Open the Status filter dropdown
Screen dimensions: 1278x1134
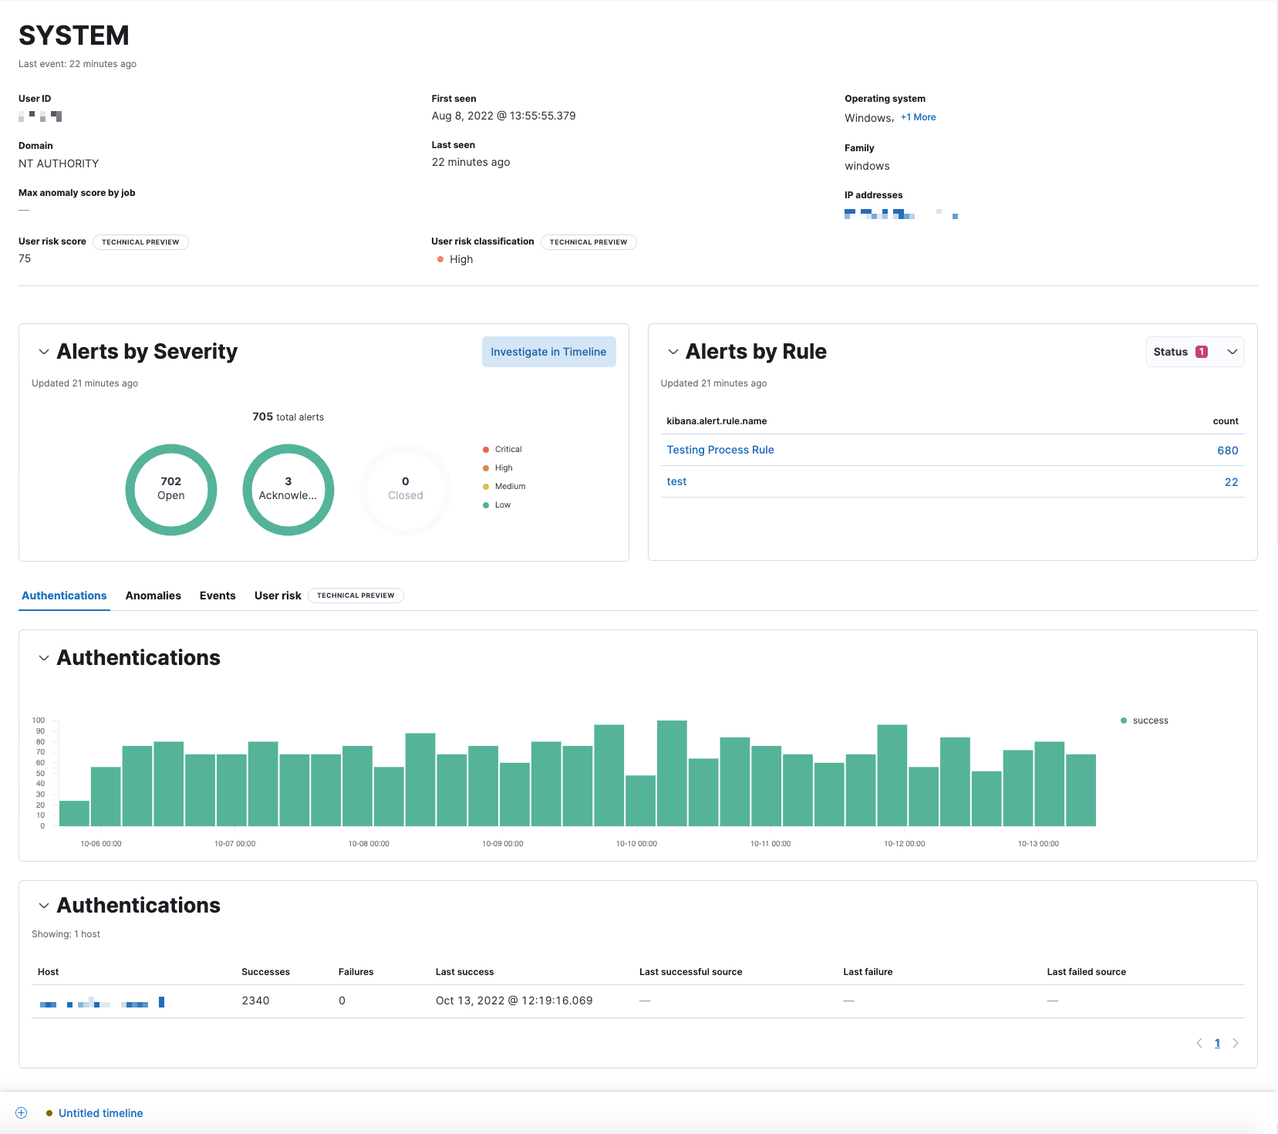point(1195,352)
